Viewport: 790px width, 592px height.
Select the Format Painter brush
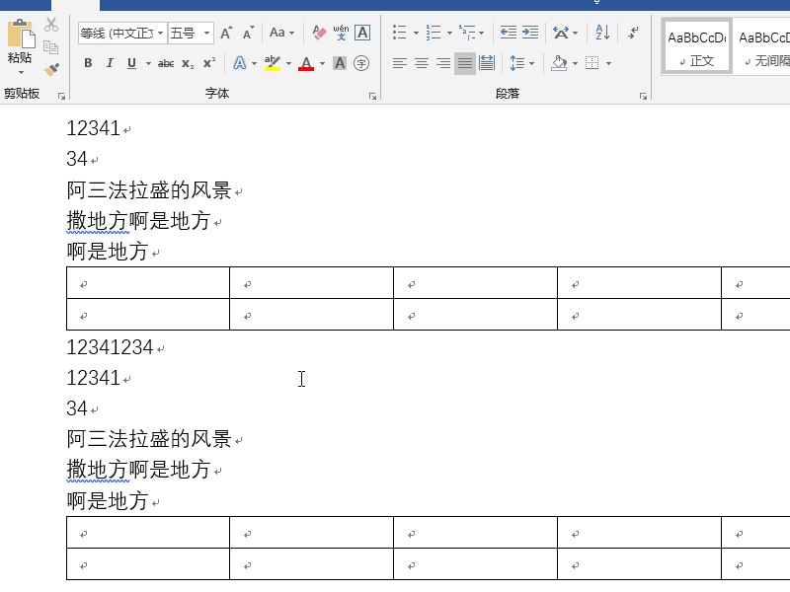tap(51, 69)
